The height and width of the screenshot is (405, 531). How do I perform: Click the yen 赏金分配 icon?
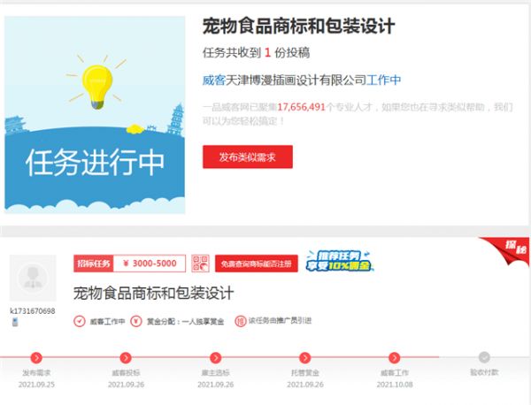click(136, 321)
